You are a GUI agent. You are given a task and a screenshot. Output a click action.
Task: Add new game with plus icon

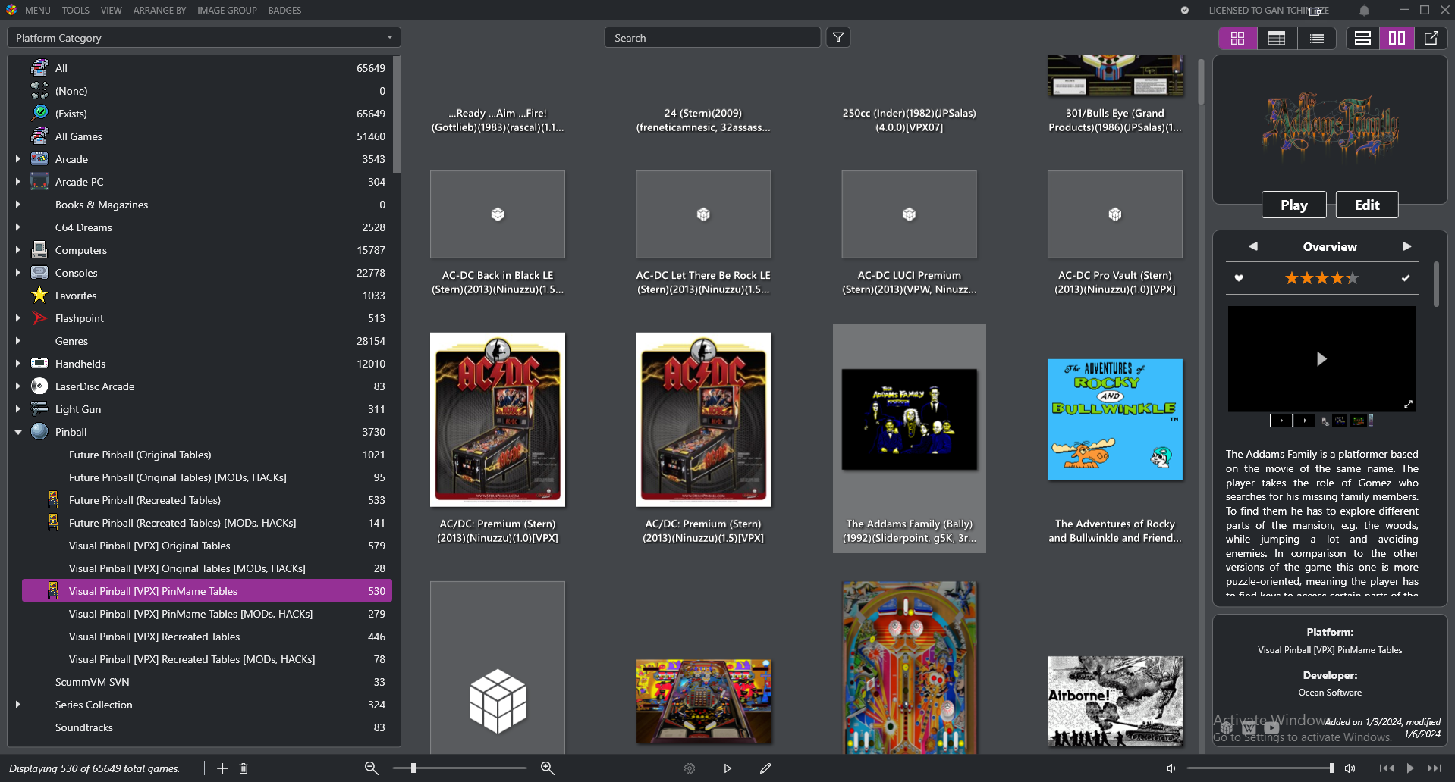coord(222,768)
